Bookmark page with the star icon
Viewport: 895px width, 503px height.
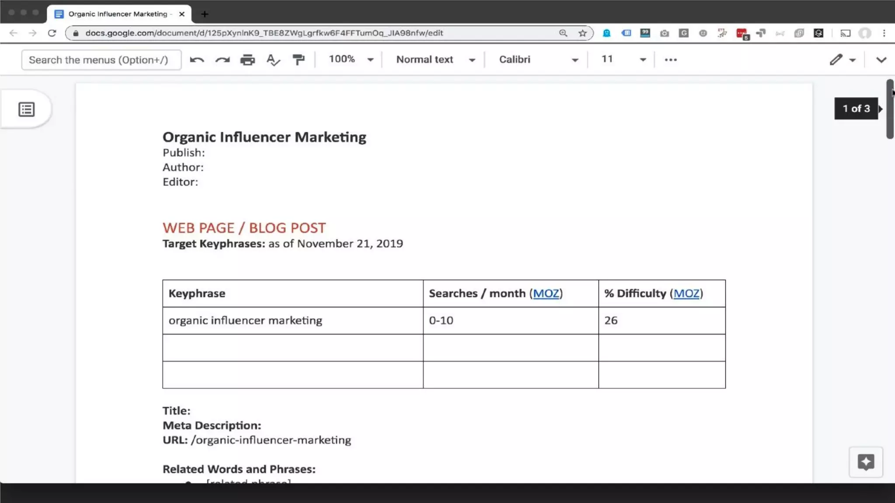click(x=582, y=33)
